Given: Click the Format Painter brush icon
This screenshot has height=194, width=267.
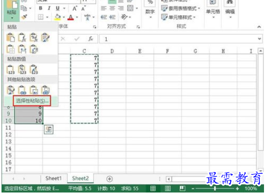Looking at the screenshot, I should [24, 17].
